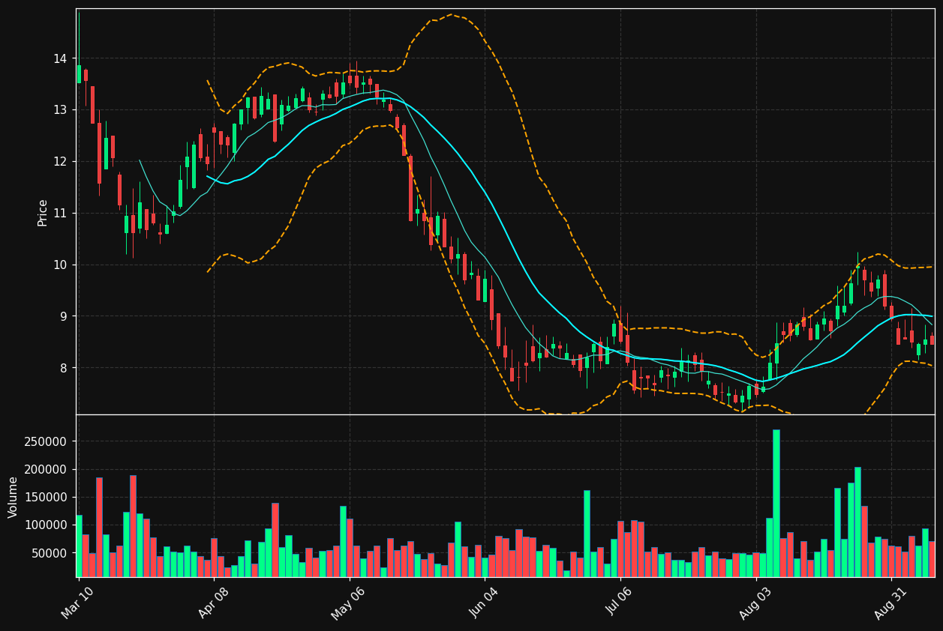The height and width of the screenshot is (631, 943).
Task: Select the Jun 04 date label
Action: coord(484,602)
